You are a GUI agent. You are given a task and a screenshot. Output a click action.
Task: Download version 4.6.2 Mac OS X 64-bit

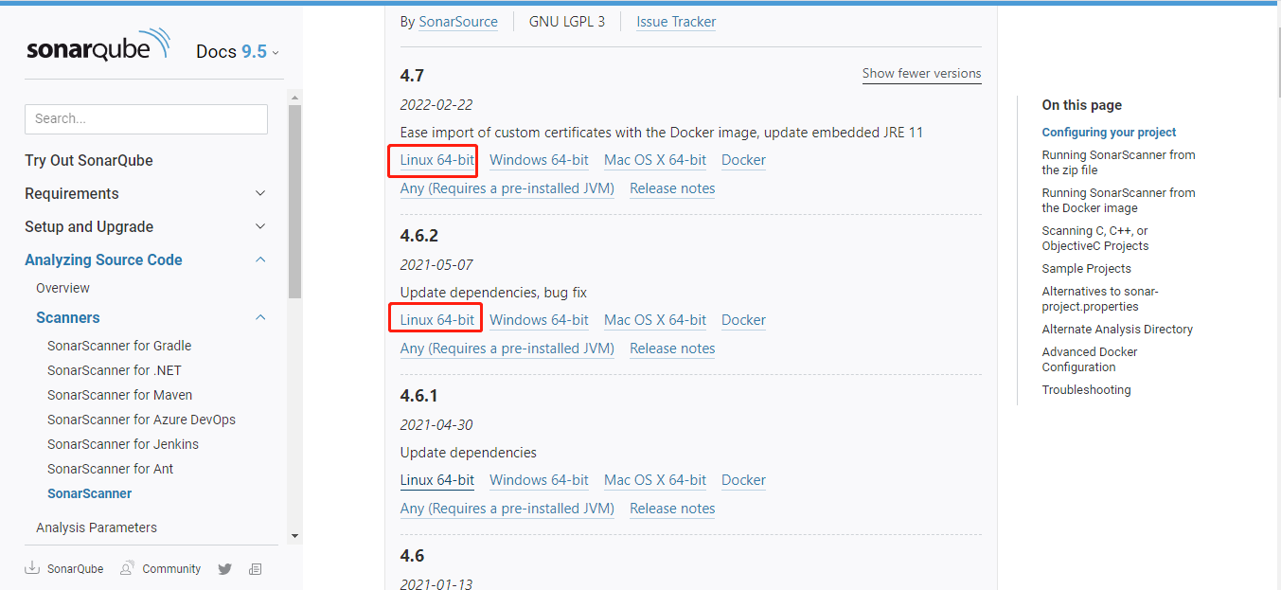click(655, 320)
